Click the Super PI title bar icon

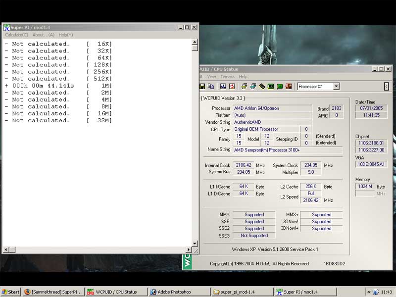[6, 28]
